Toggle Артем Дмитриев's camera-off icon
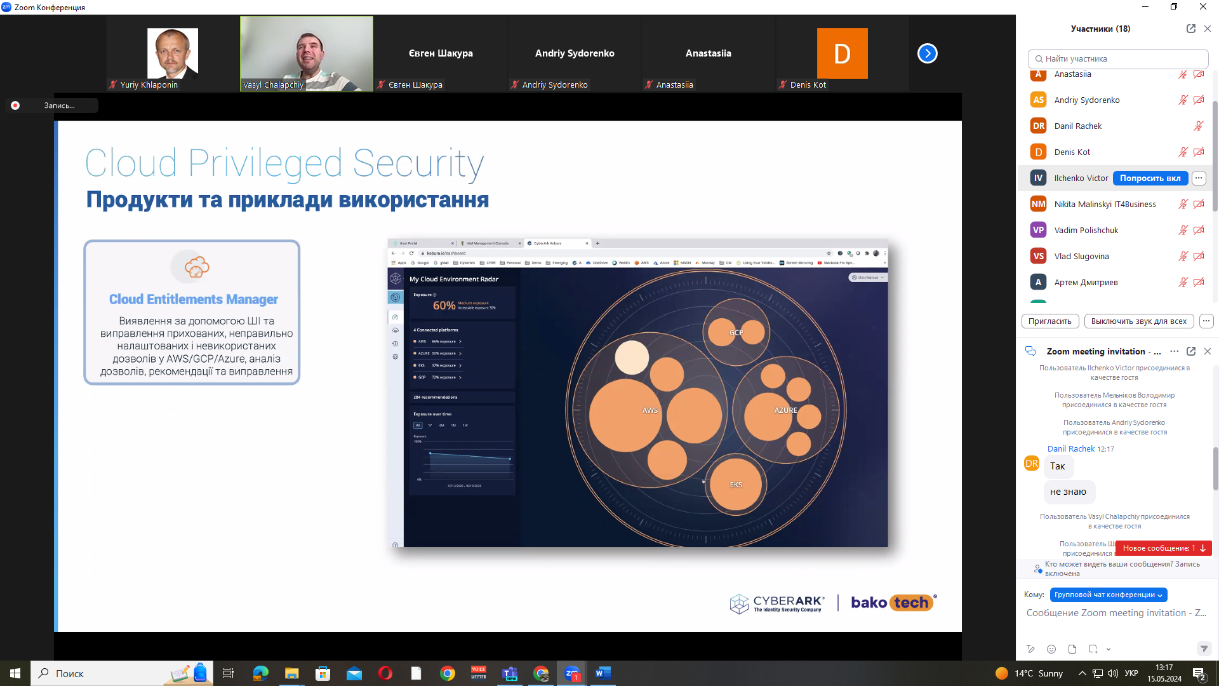The width and height of the screenshot is (1219, 686). pos(1199,282)
